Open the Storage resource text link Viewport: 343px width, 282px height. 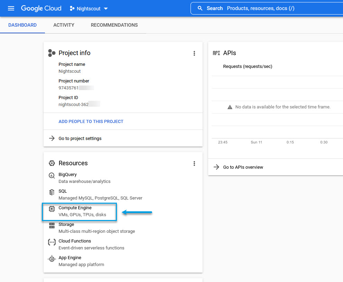tap(66, 224)
